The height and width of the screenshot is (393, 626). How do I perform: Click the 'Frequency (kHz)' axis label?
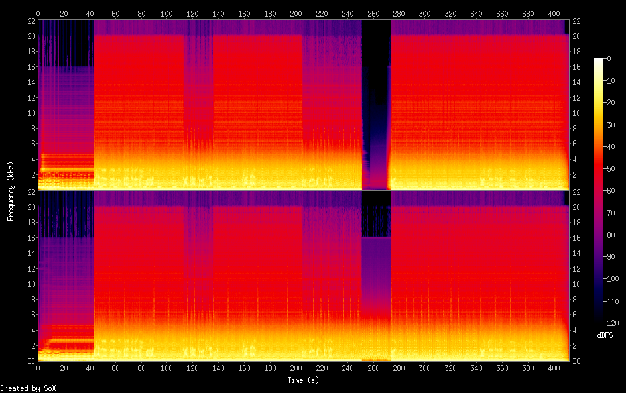click(11, 190)
